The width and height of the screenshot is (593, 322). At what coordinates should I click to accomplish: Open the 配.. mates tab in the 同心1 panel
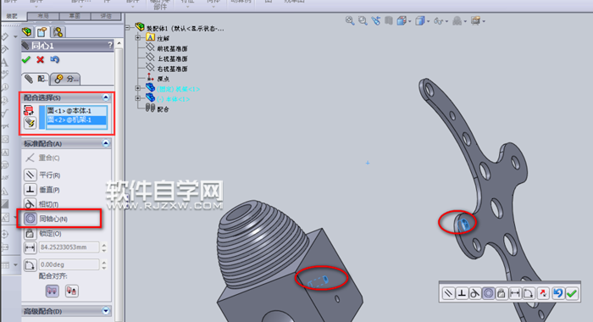point(36,79)
